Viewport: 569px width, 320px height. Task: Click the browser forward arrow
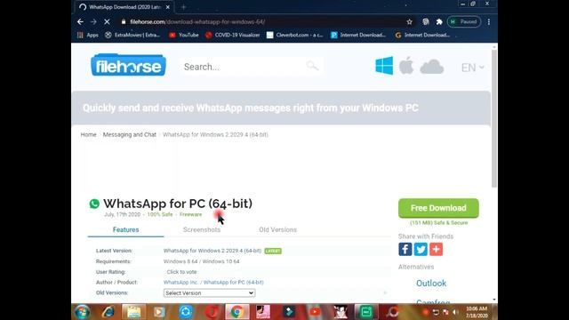[x=93, y=21]
